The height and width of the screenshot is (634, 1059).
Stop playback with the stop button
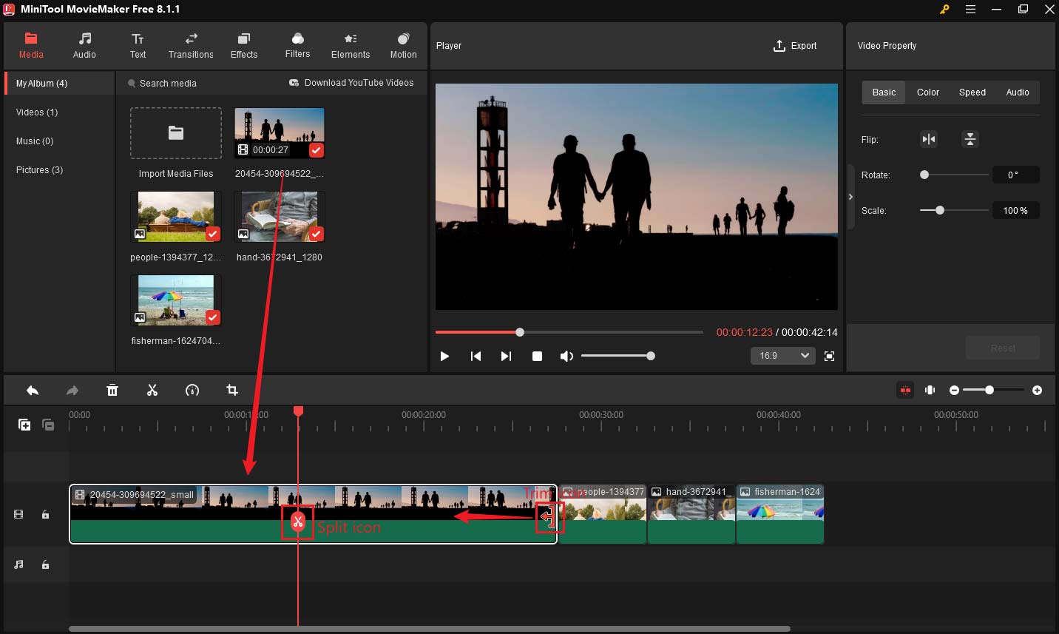pos(537,356)
